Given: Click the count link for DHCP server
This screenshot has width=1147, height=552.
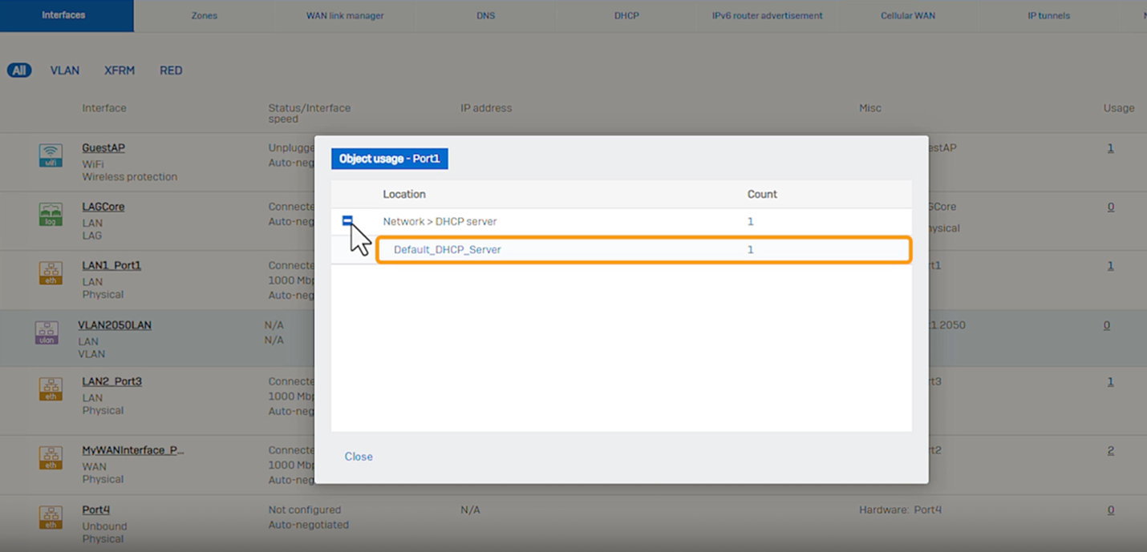Looking at the screenshot, I should click(751, 221).
